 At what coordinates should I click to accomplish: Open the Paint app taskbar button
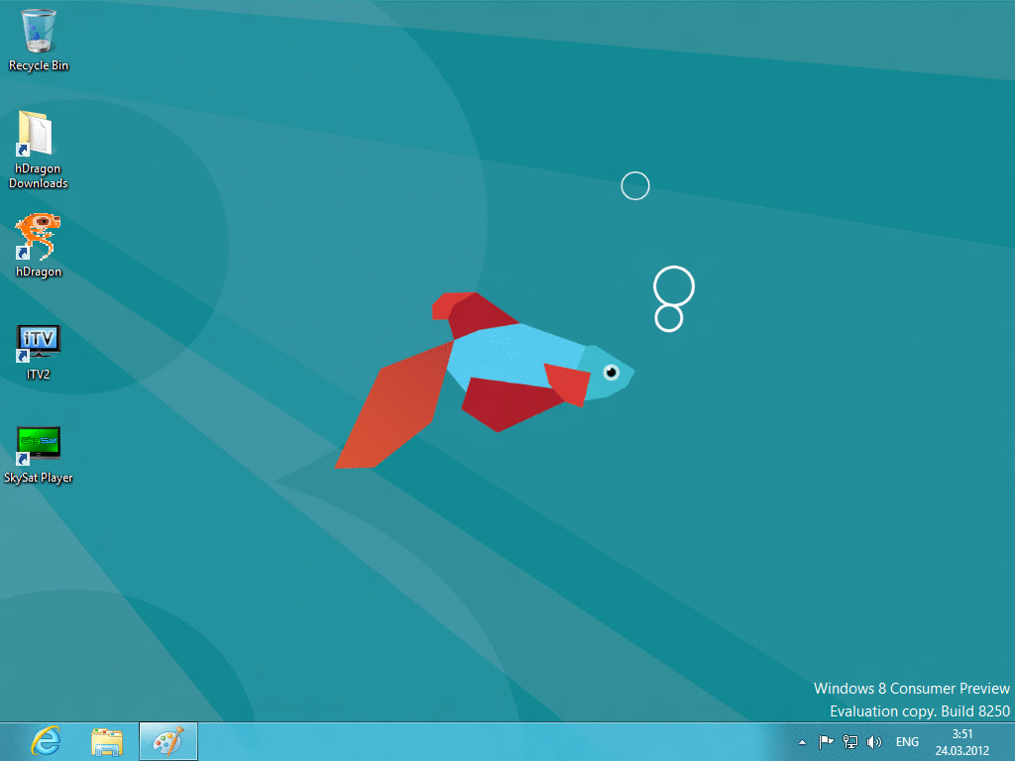point(169,741)
